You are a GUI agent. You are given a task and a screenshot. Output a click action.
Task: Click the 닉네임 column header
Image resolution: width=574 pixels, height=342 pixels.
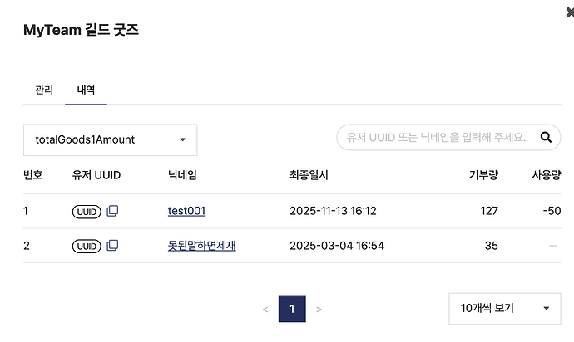pos(182,175)
